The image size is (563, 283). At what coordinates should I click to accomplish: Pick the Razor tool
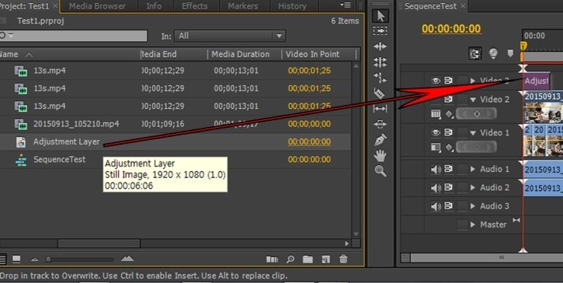point(380,93)
